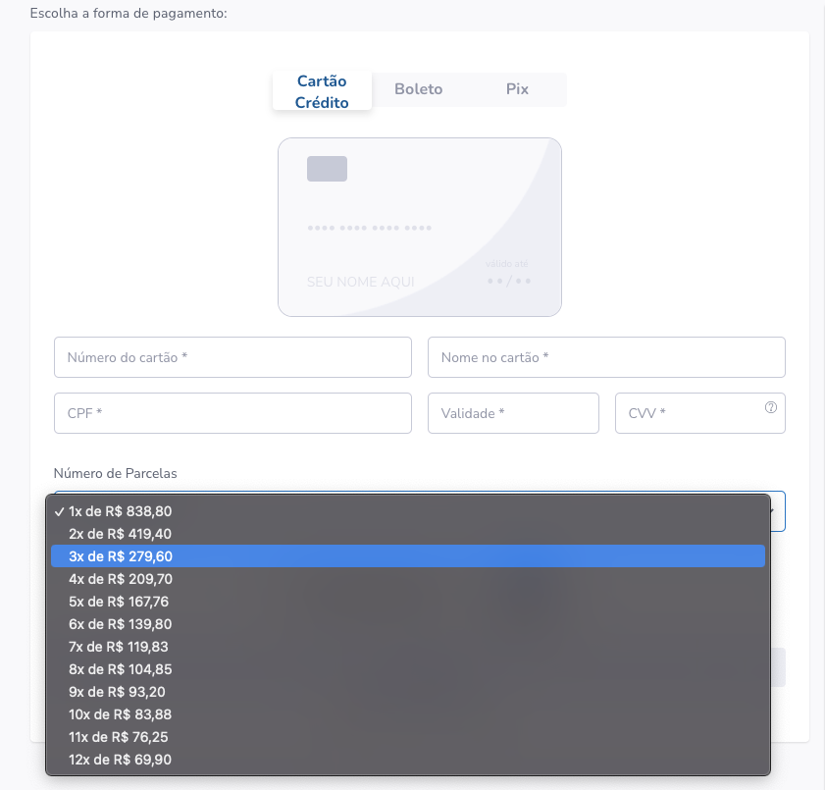
Task: Click the credit card chip graphic
Action: [327, 169]
